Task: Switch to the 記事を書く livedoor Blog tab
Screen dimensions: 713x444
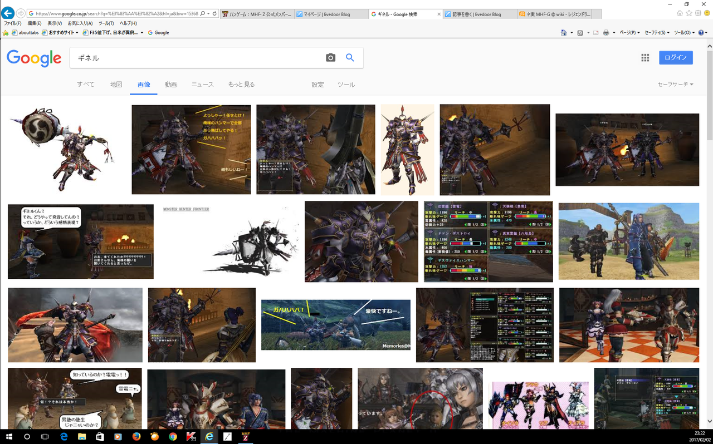Action: point(480,14)
